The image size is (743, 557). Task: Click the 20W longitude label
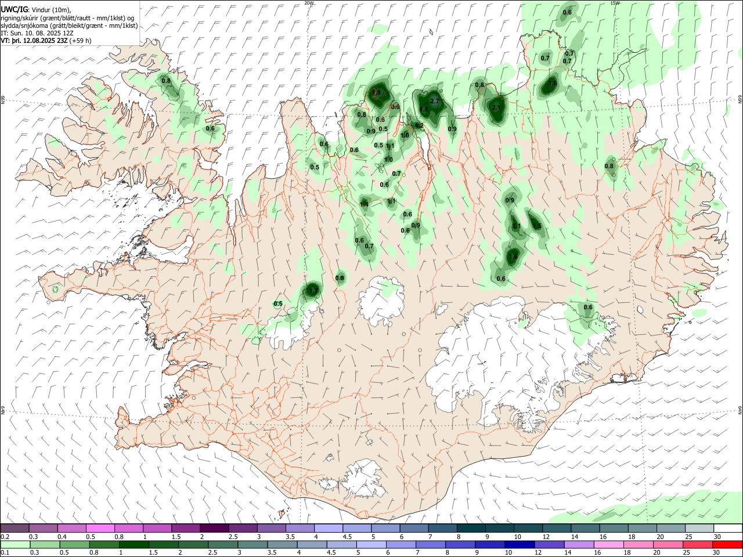(x=309, y=3)
